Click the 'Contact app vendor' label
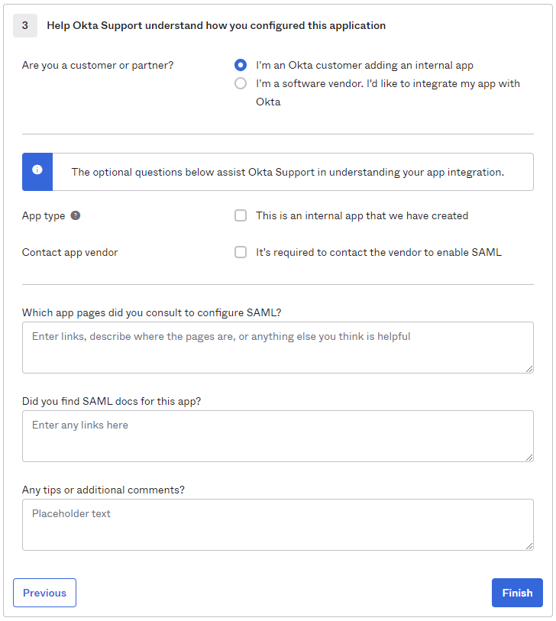Screen dimensions: 556x621 click(69, 252)
